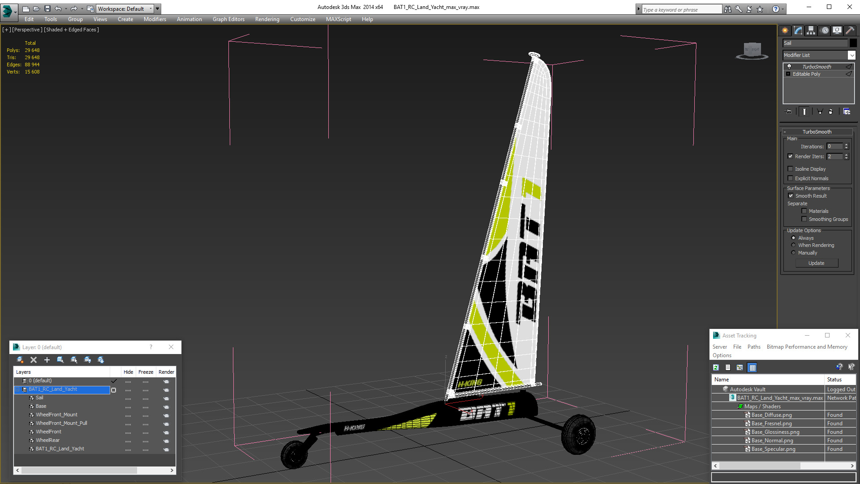Toggle Render Iters checkbox
The height and width of the screenshot is (484, 860).
pyautogui.click(x=791, y=156)
